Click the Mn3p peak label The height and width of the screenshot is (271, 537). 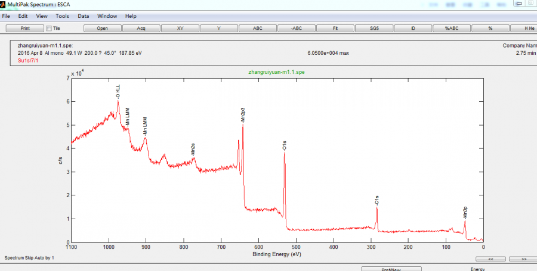tap(465, 213)
